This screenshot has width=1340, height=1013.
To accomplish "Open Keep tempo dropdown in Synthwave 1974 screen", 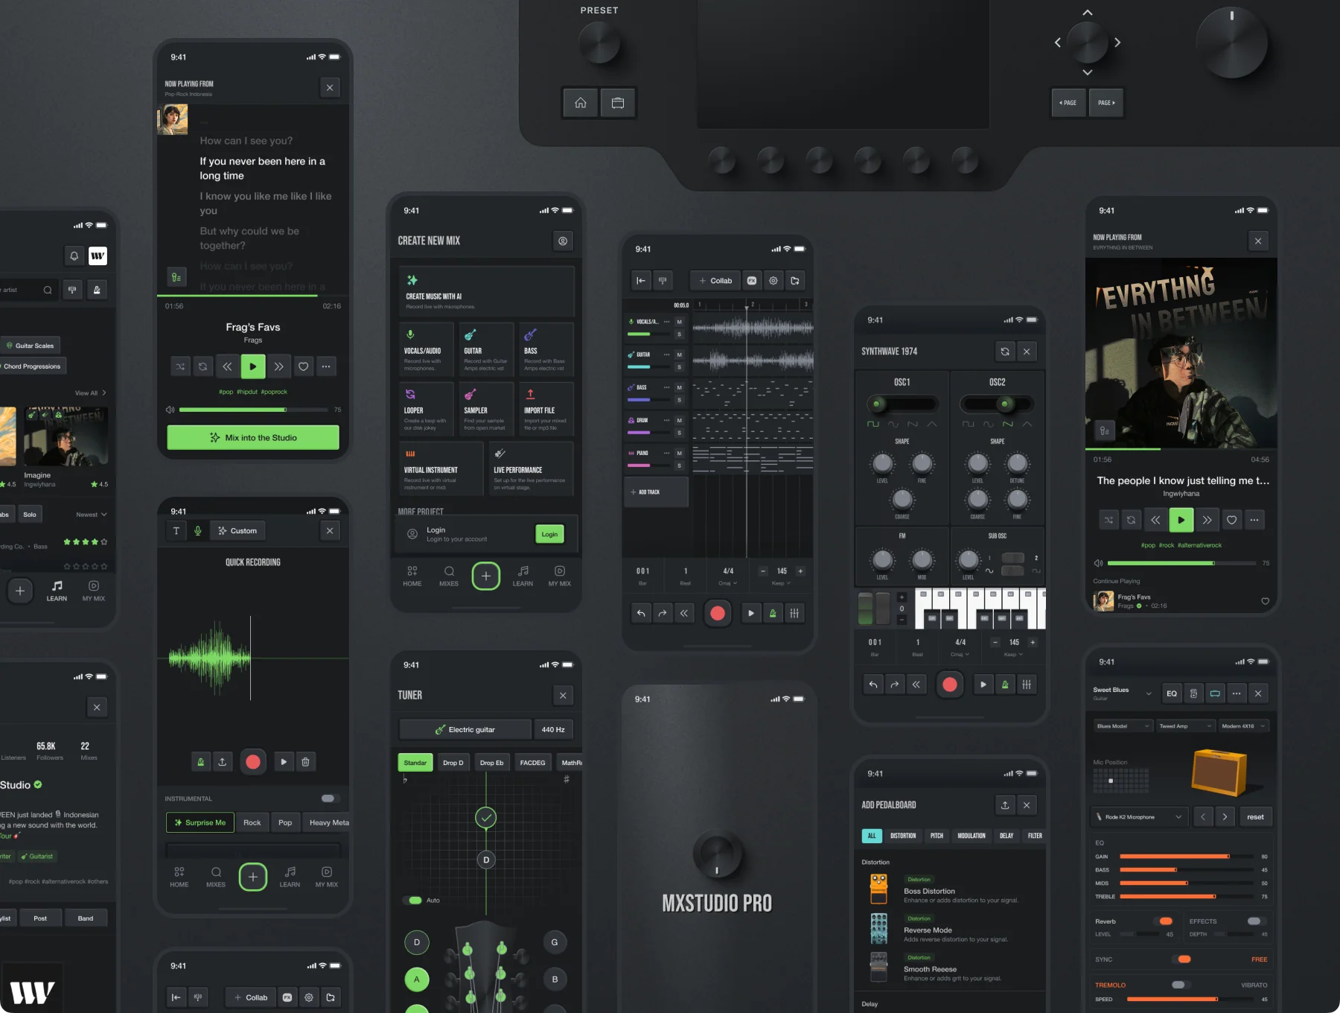I will coord(1013,655).
